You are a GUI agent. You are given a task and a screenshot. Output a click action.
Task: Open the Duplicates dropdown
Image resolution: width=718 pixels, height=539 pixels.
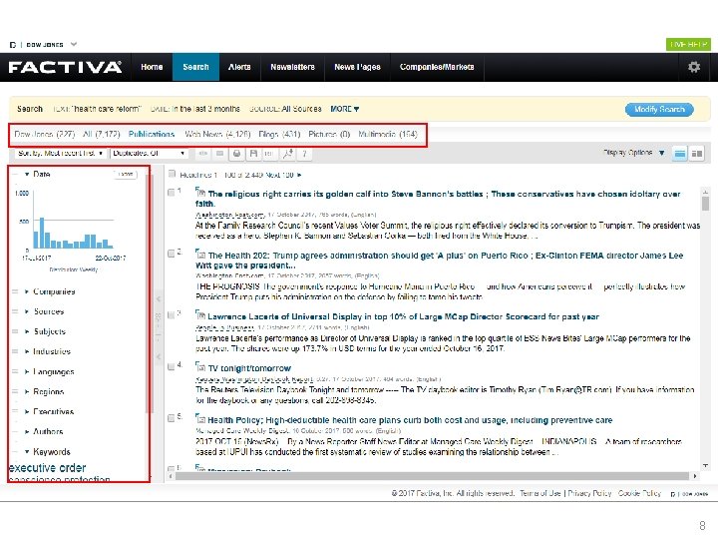[x=149, y=153]
